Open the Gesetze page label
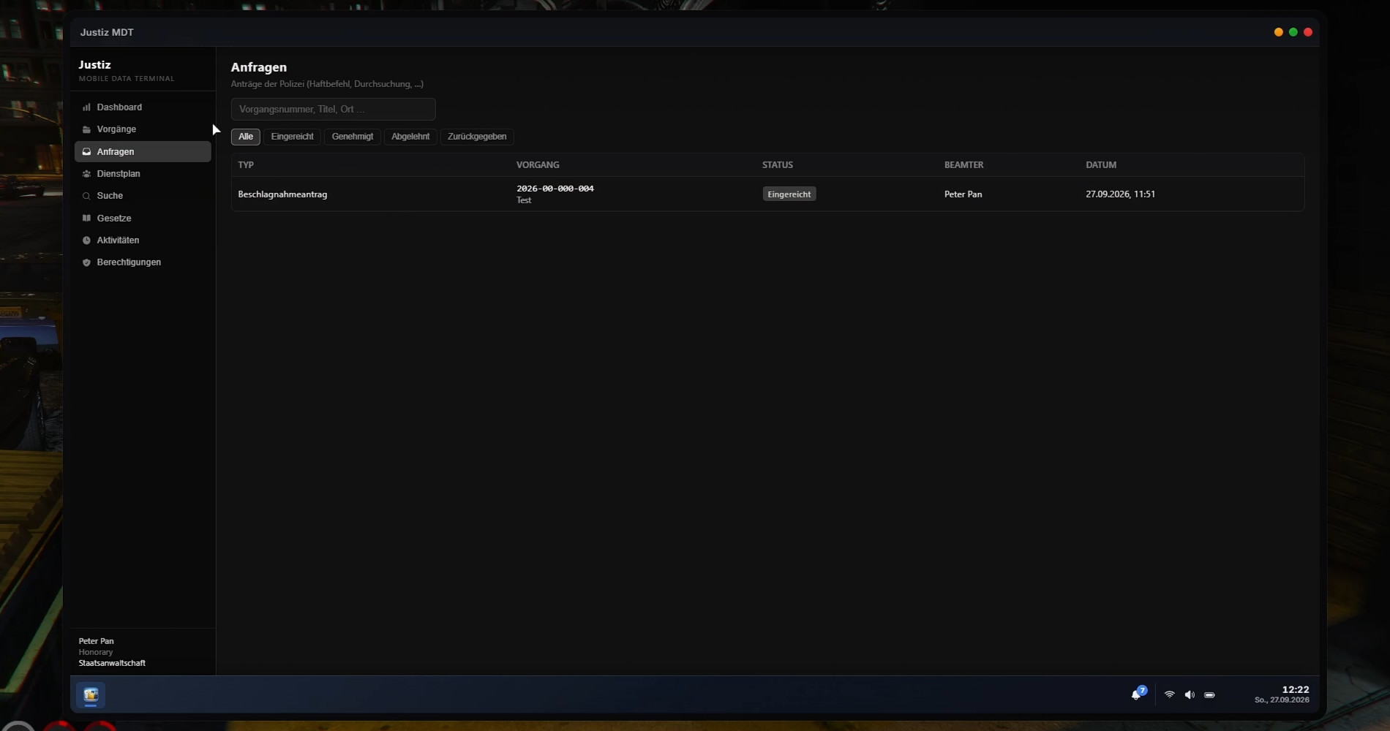The height and width of the screenshot is (731, 1390). [114, 218]
